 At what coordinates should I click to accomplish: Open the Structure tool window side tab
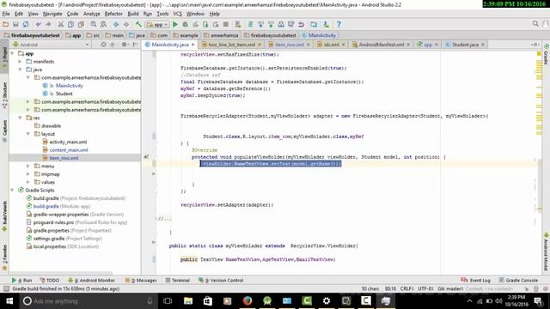pyautogui.click(x=4, y=94)
